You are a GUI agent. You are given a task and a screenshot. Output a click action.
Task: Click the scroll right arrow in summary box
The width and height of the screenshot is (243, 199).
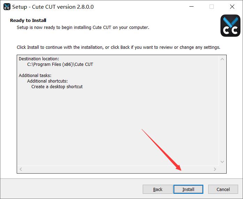coord(215,169)
